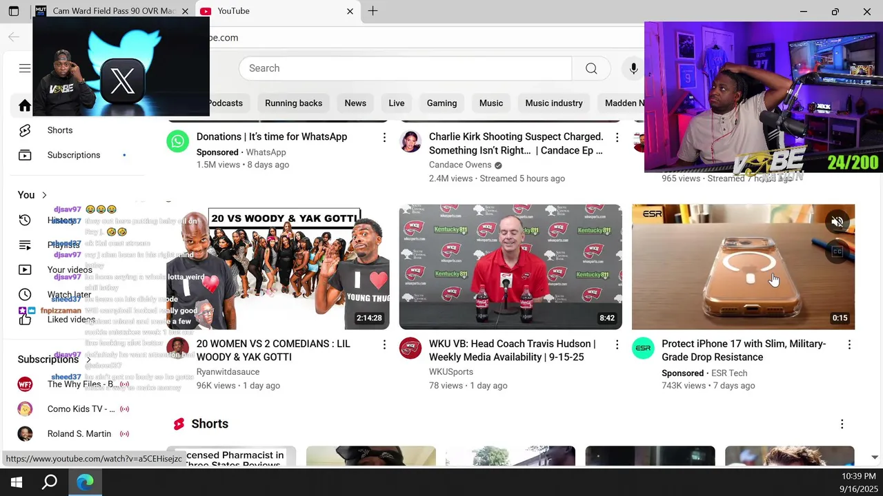The height and width of the screenshot is (496, 883).
Task: Click inside the YouTube search field
Action: tap(406, 68)
